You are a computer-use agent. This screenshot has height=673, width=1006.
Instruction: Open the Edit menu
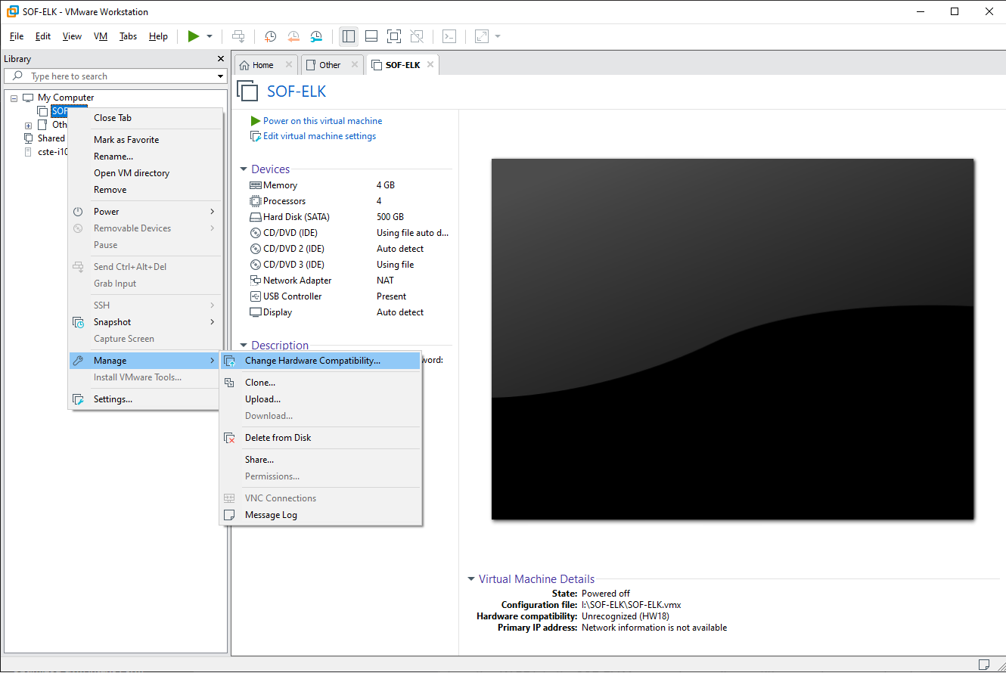point(43,36)
